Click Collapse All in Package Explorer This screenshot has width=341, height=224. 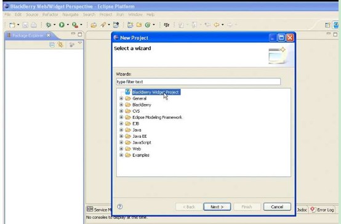pos(52,45)
